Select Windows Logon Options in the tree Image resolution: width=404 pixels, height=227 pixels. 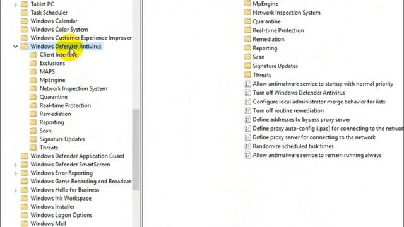[x=61, y=215]
